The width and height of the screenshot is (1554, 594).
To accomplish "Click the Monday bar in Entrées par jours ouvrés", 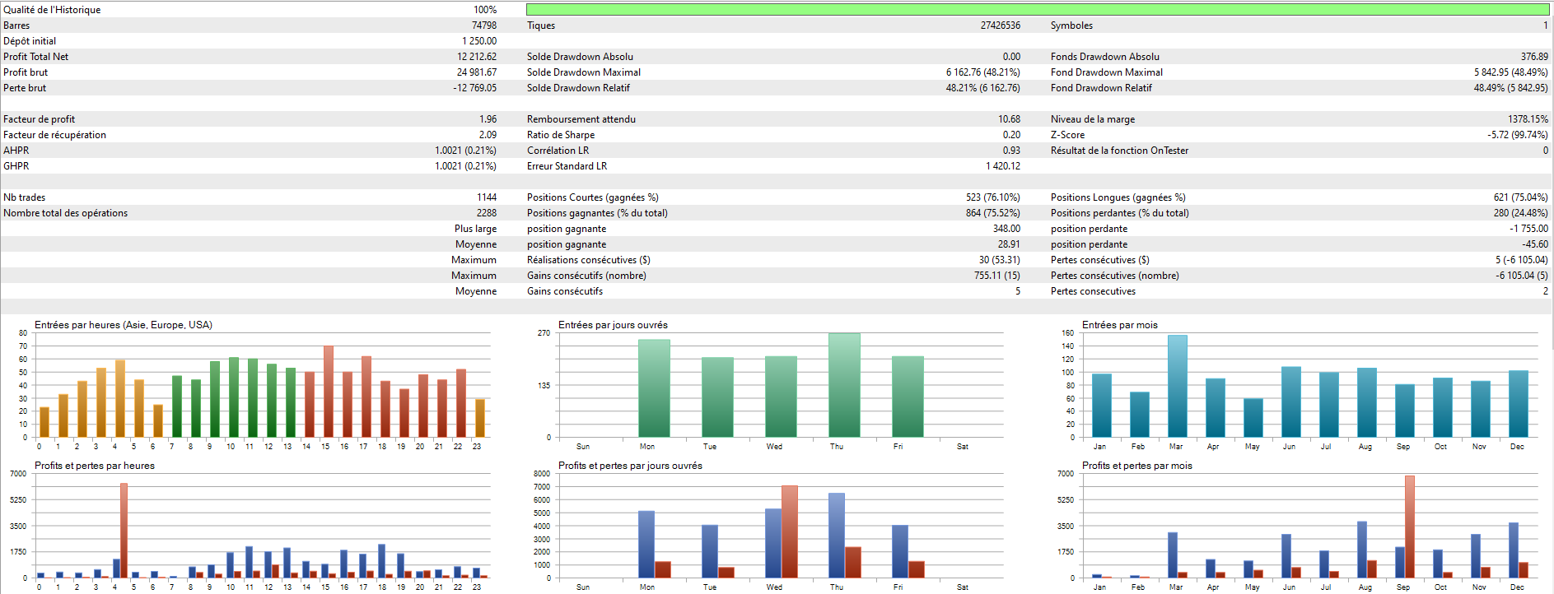I will pyautogui.click(x=654, y=388).
